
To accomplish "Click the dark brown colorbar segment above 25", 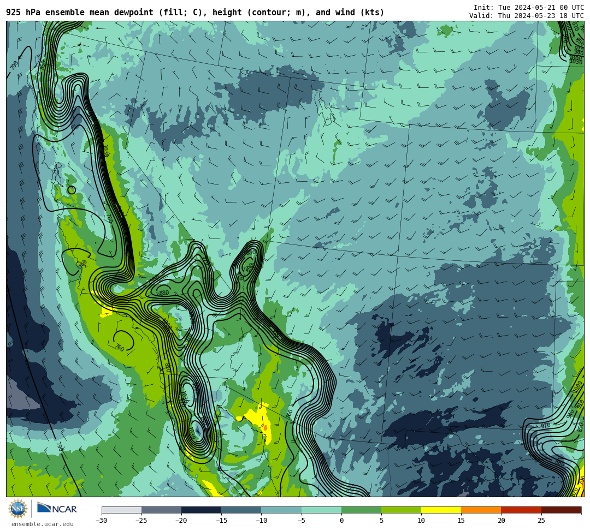I will point(561,510).
